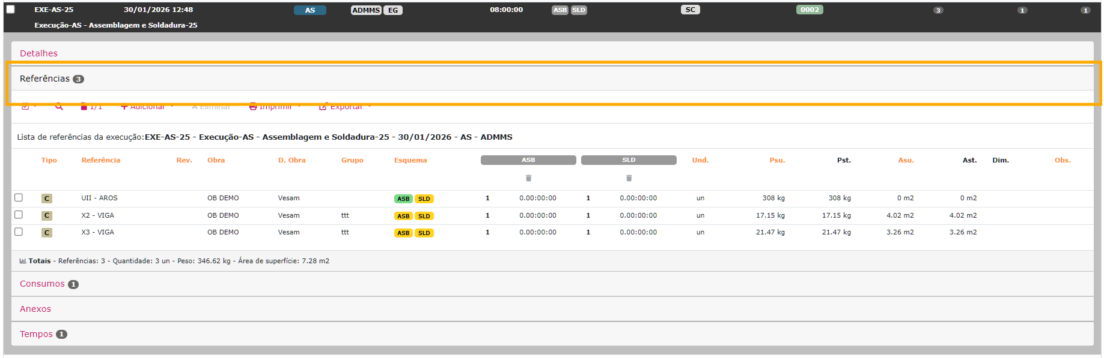Expand the Consumos section
Image resolution: width=1104 pixels, height=358 pixels.
coord(42,284)
